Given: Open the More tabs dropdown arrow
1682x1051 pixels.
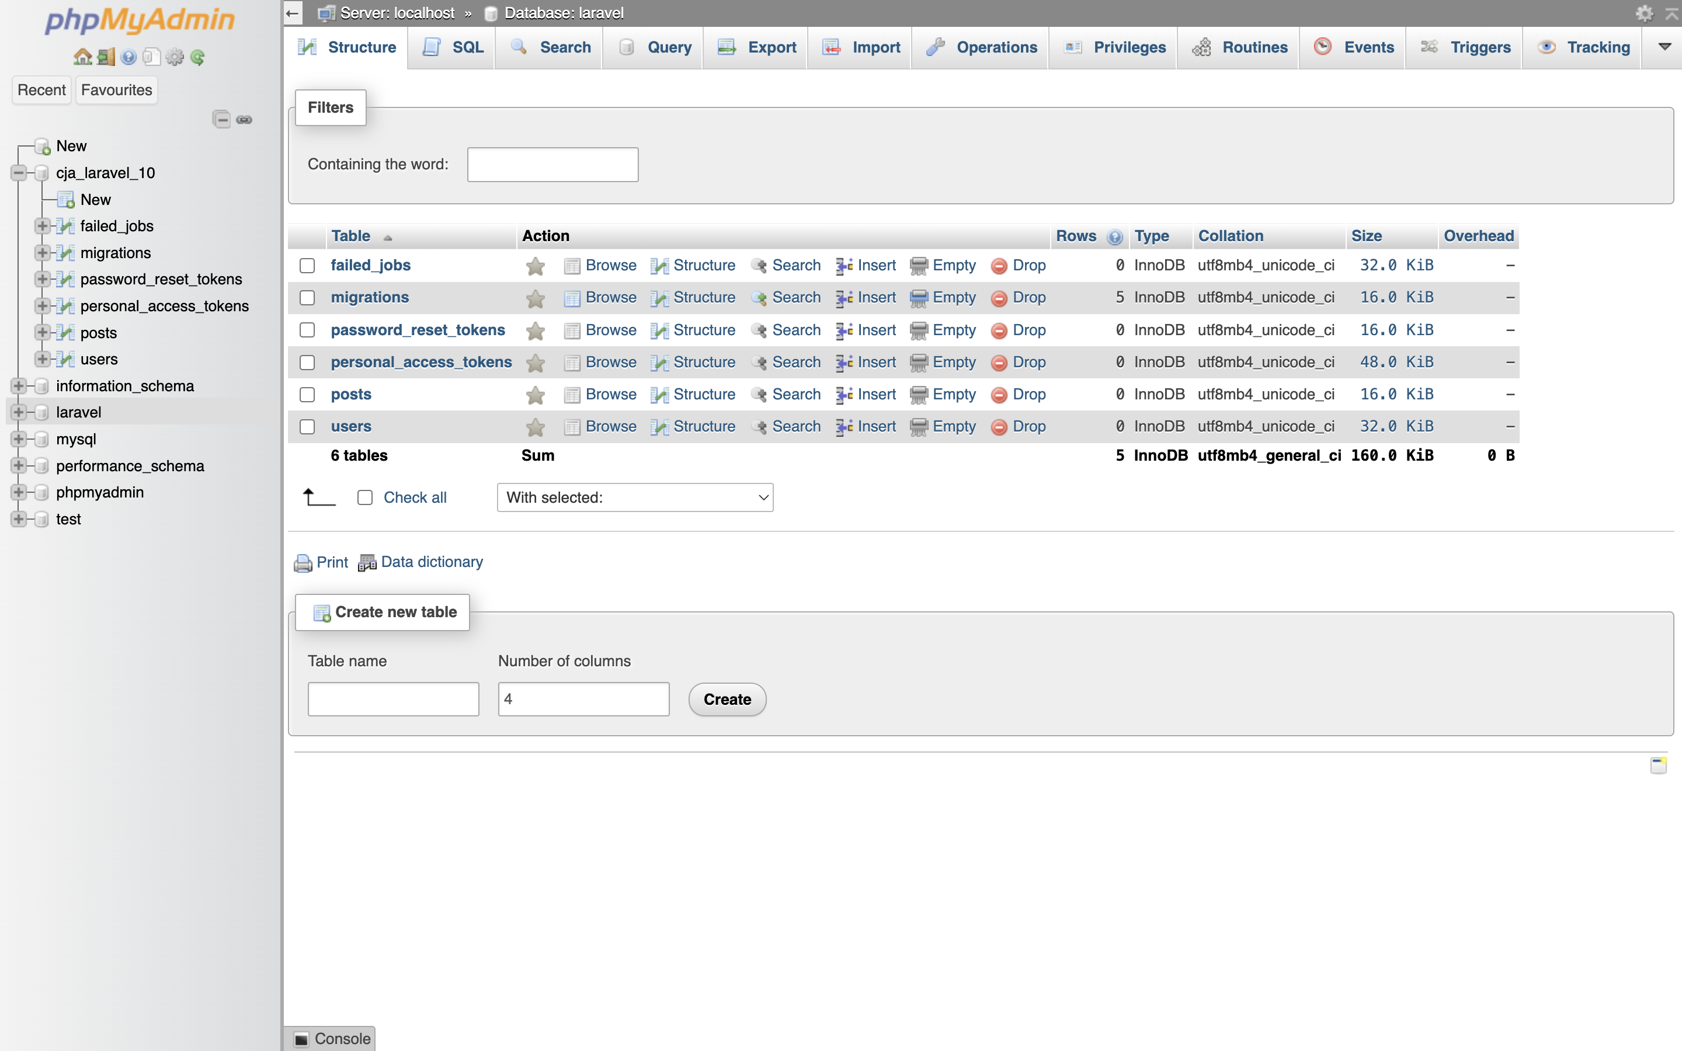Looking at the screenshot, I should click(1664, 47).
